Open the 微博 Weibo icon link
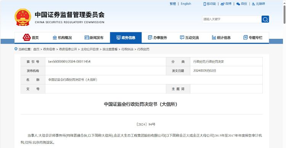This screenshot has width=286, height=148. coord(222,4)
